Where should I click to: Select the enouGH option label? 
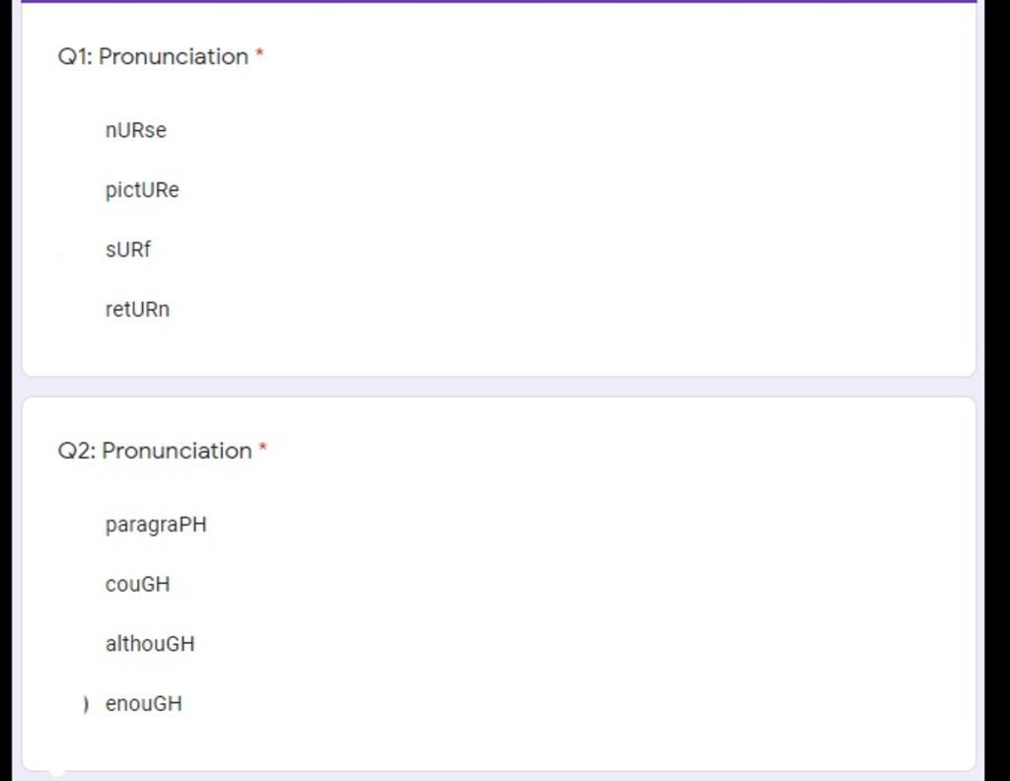click(x=143, y=703)
